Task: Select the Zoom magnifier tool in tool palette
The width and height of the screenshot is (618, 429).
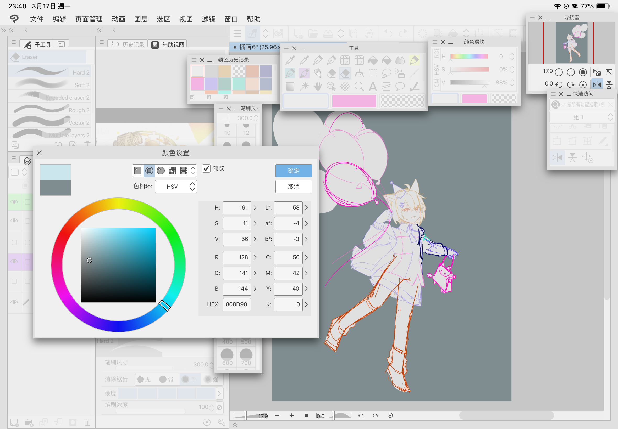Action: 359,86
